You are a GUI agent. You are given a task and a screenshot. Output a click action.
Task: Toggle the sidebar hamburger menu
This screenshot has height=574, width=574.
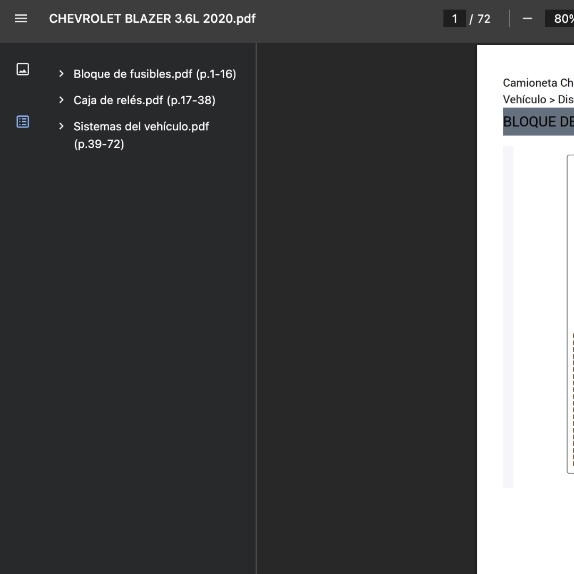tap(21, 19)
